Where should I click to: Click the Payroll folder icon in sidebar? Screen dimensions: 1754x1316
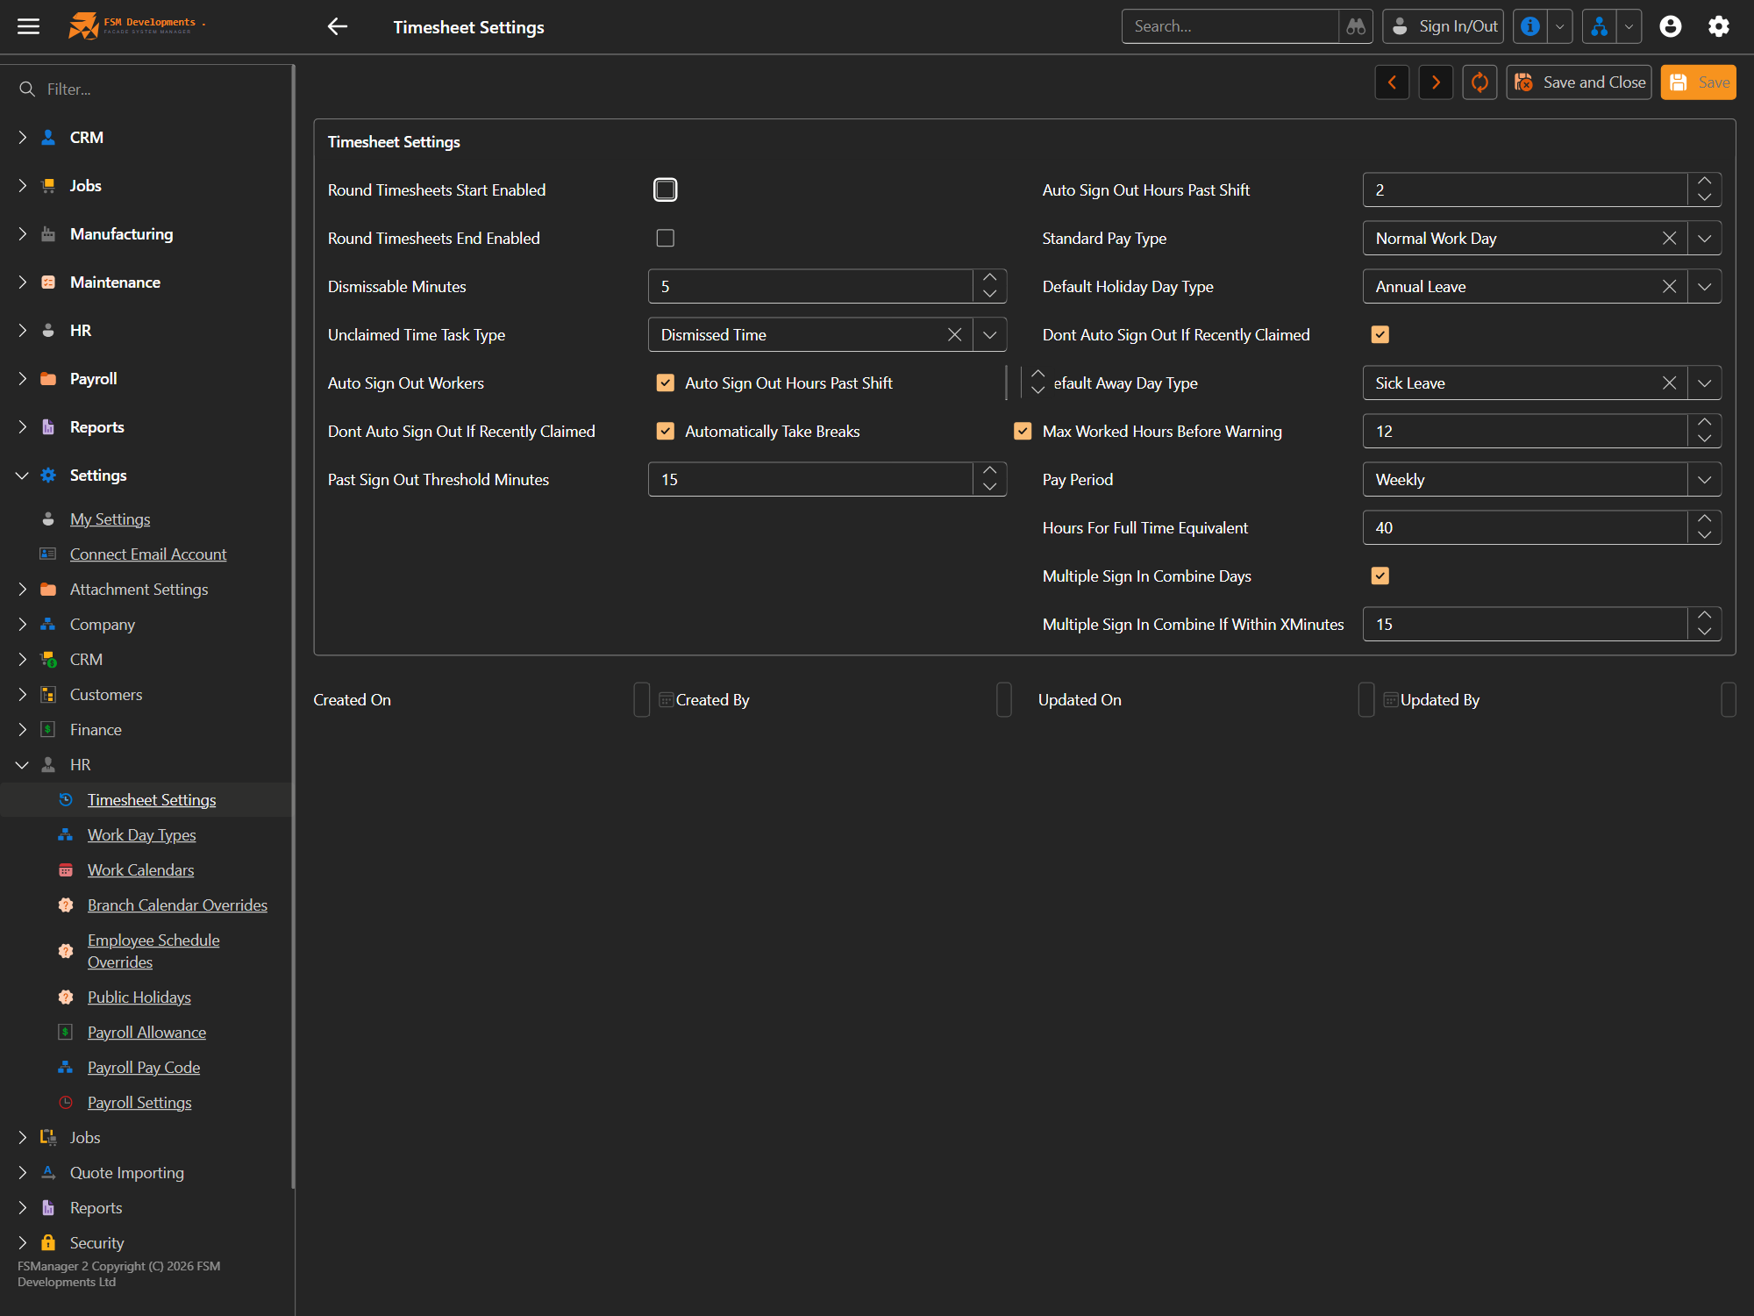[49, 379]
